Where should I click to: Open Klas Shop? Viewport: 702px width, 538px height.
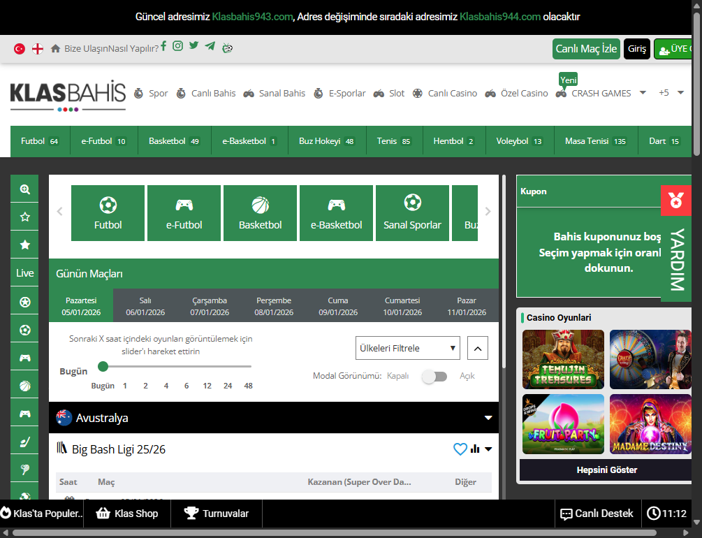127,514
